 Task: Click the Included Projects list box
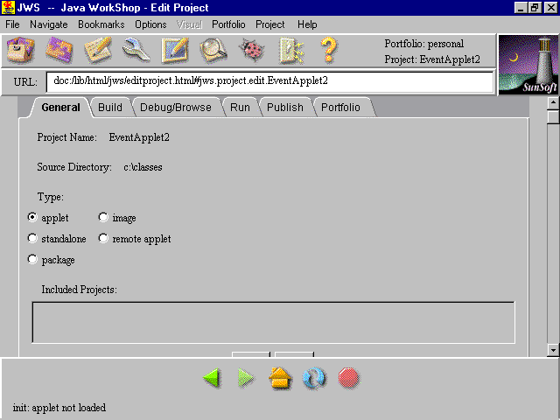(x=273, y=323)
